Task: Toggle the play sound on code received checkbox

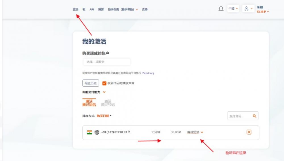Action: point(104,83)
